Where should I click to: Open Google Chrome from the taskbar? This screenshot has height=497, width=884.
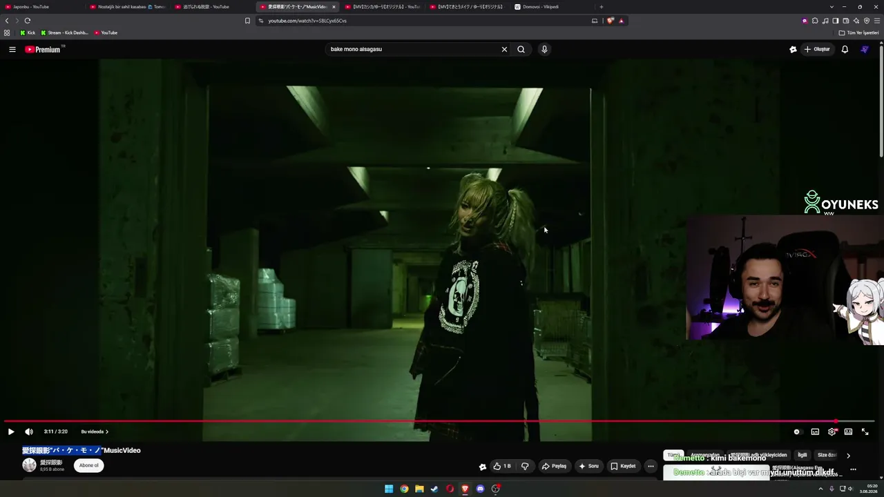[404, 489]
